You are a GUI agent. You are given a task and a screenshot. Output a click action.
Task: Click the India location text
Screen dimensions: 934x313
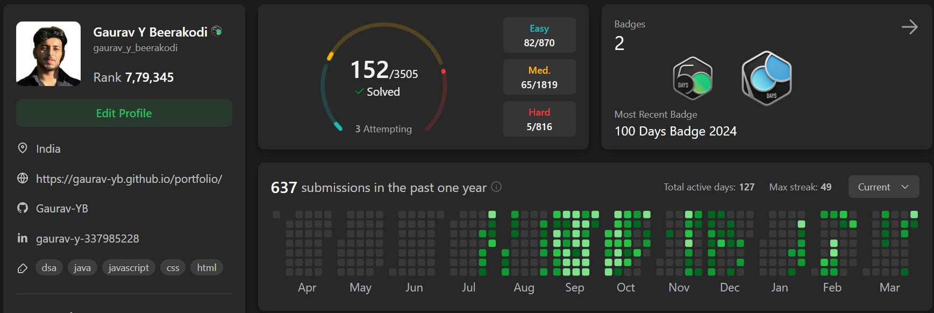48,148
